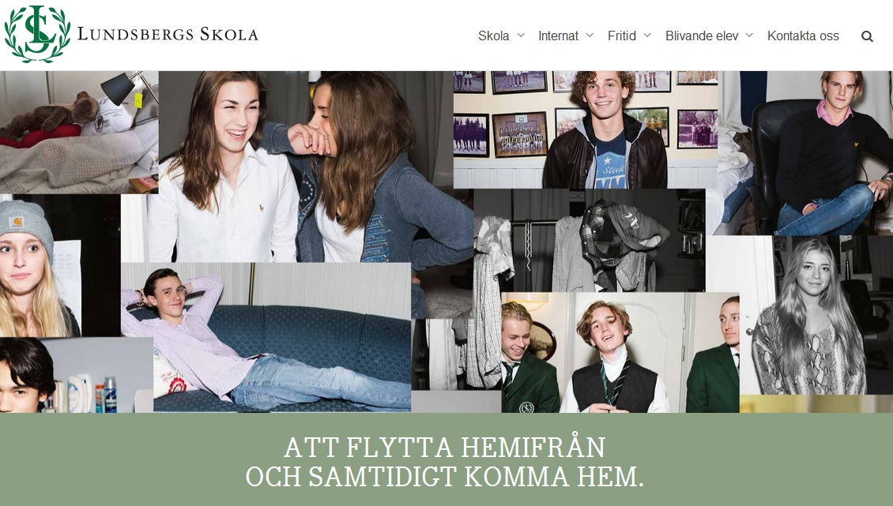Go to Kontakta oss page
Viewport: 893px width, 506px height.
[803, 36]
